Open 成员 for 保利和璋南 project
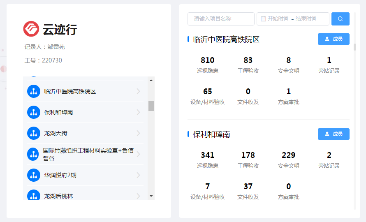The width and height of the screenshot is (366, 222). (333, 134)
